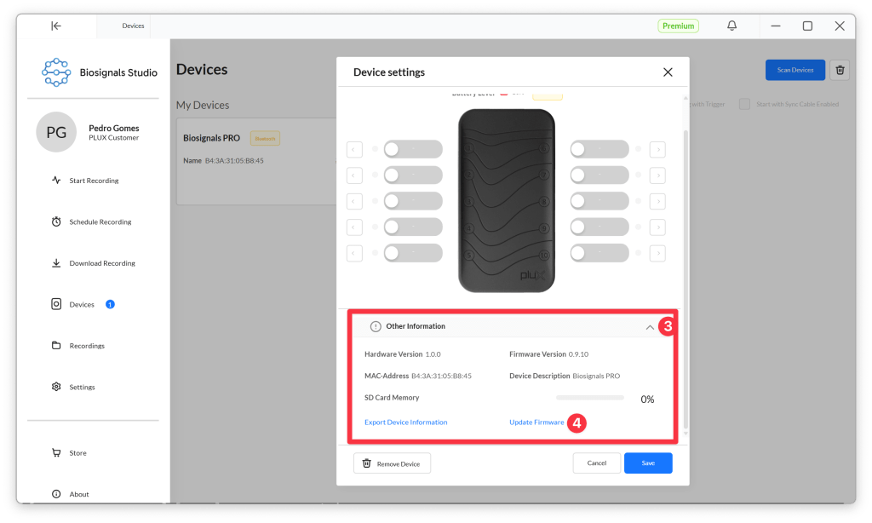Viewport: 872px width, 523px height.
Task: Cancel the device settings changes
Action: click(x=597, y=463)
